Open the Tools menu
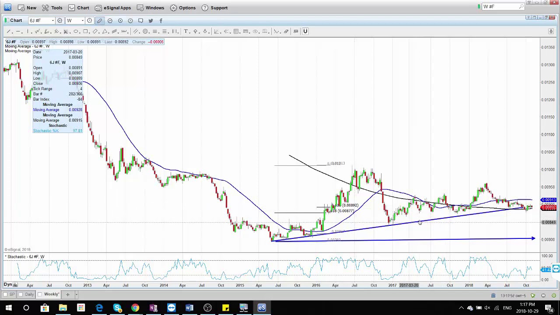The height and width of the screenshot is (315, 560). (x=52, y=7)
